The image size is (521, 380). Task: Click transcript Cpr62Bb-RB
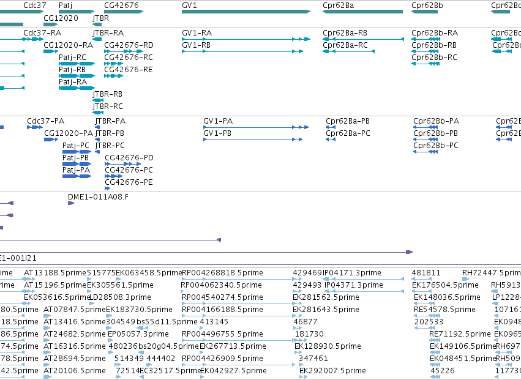coord(434,45)
